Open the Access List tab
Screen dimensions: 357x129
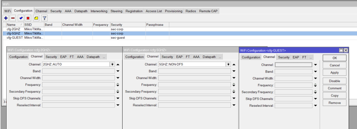pos(154,11)
